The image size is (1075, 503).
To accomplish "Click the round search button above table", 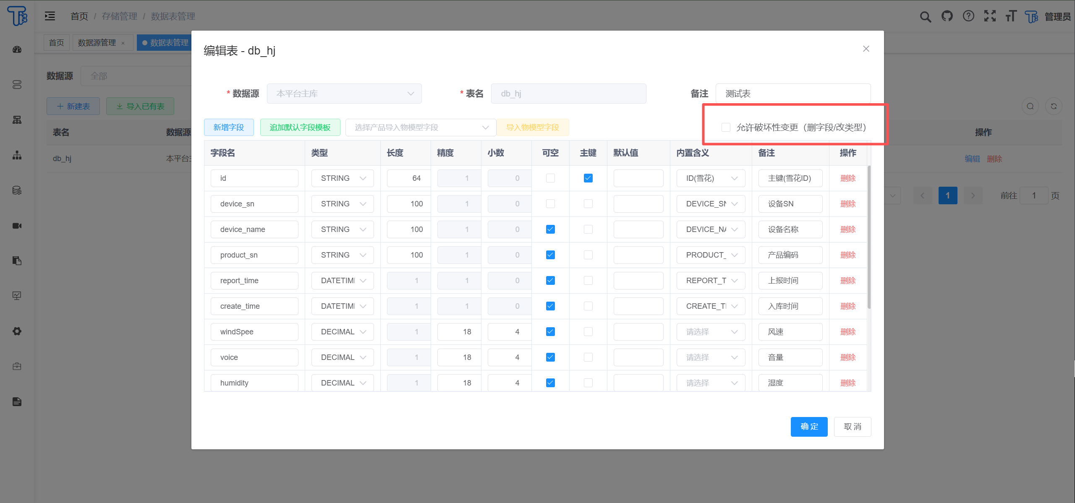I will (x=1030, y=106).
